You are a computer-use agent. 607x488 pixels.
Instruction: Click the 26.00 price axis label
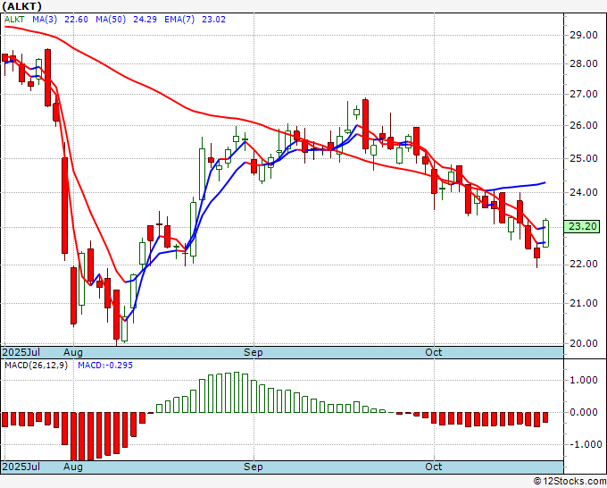(584, 126)
